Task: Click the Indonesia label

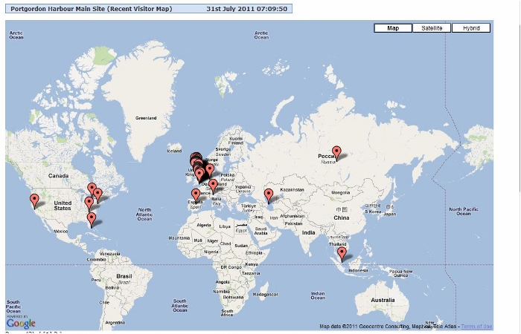Action: [x=358, y=270]
